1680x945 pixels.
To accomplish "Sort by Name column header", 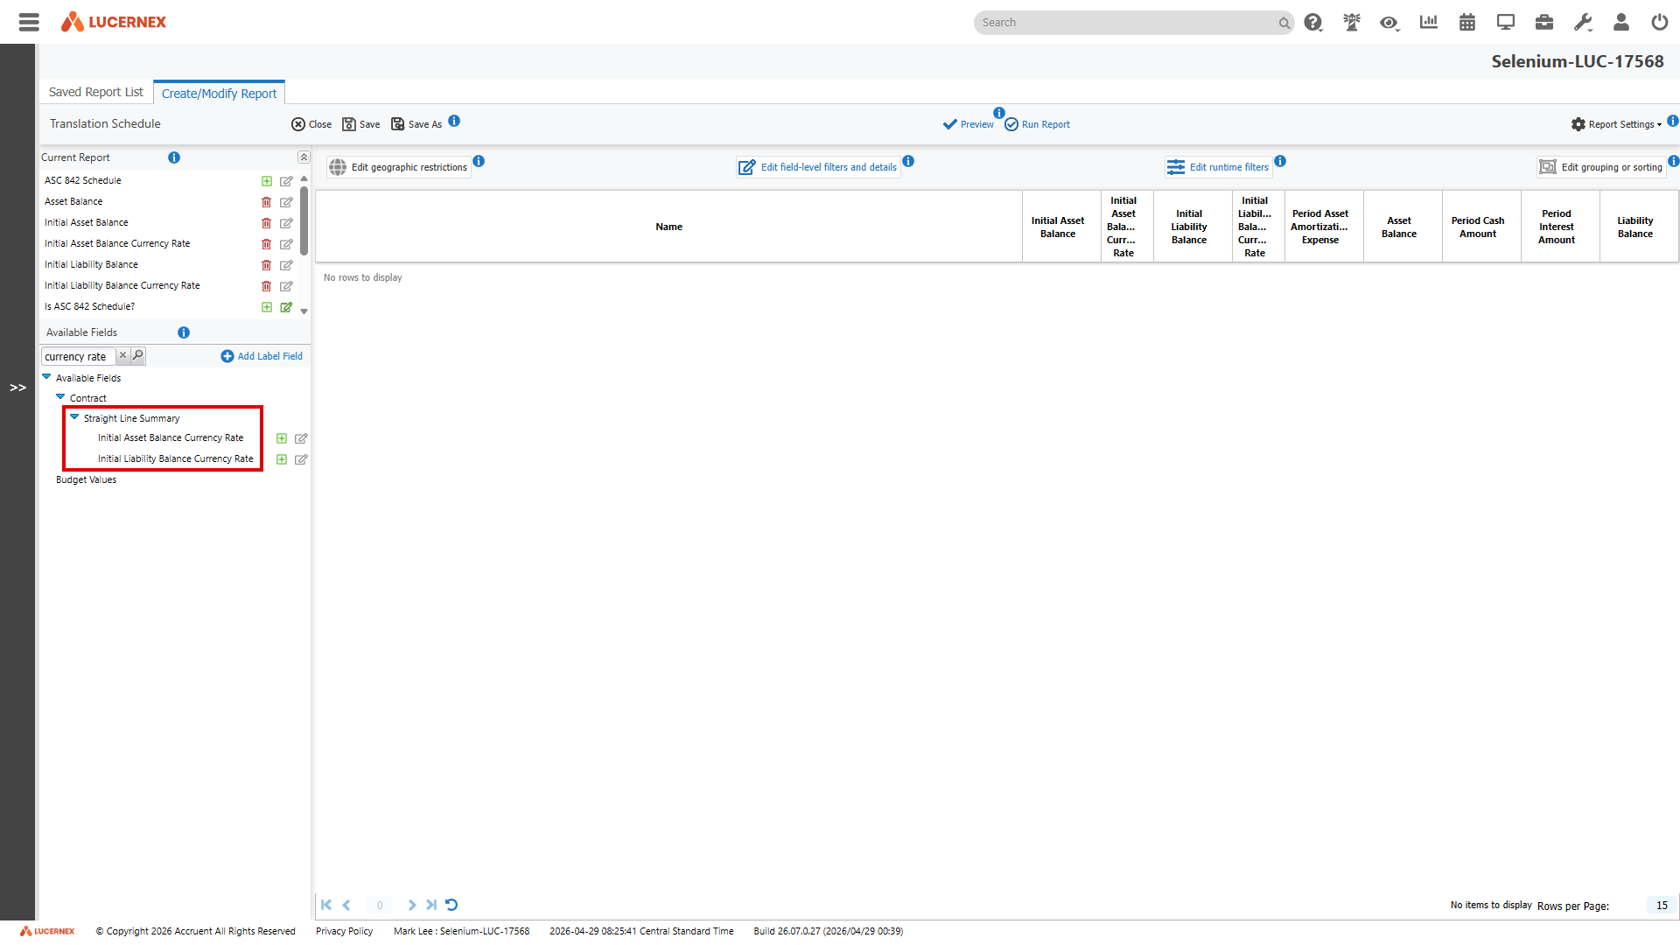I will pos(668,227).
